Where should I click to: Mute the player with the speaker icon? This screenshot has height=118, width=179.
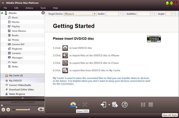click(x=14, y=110)
